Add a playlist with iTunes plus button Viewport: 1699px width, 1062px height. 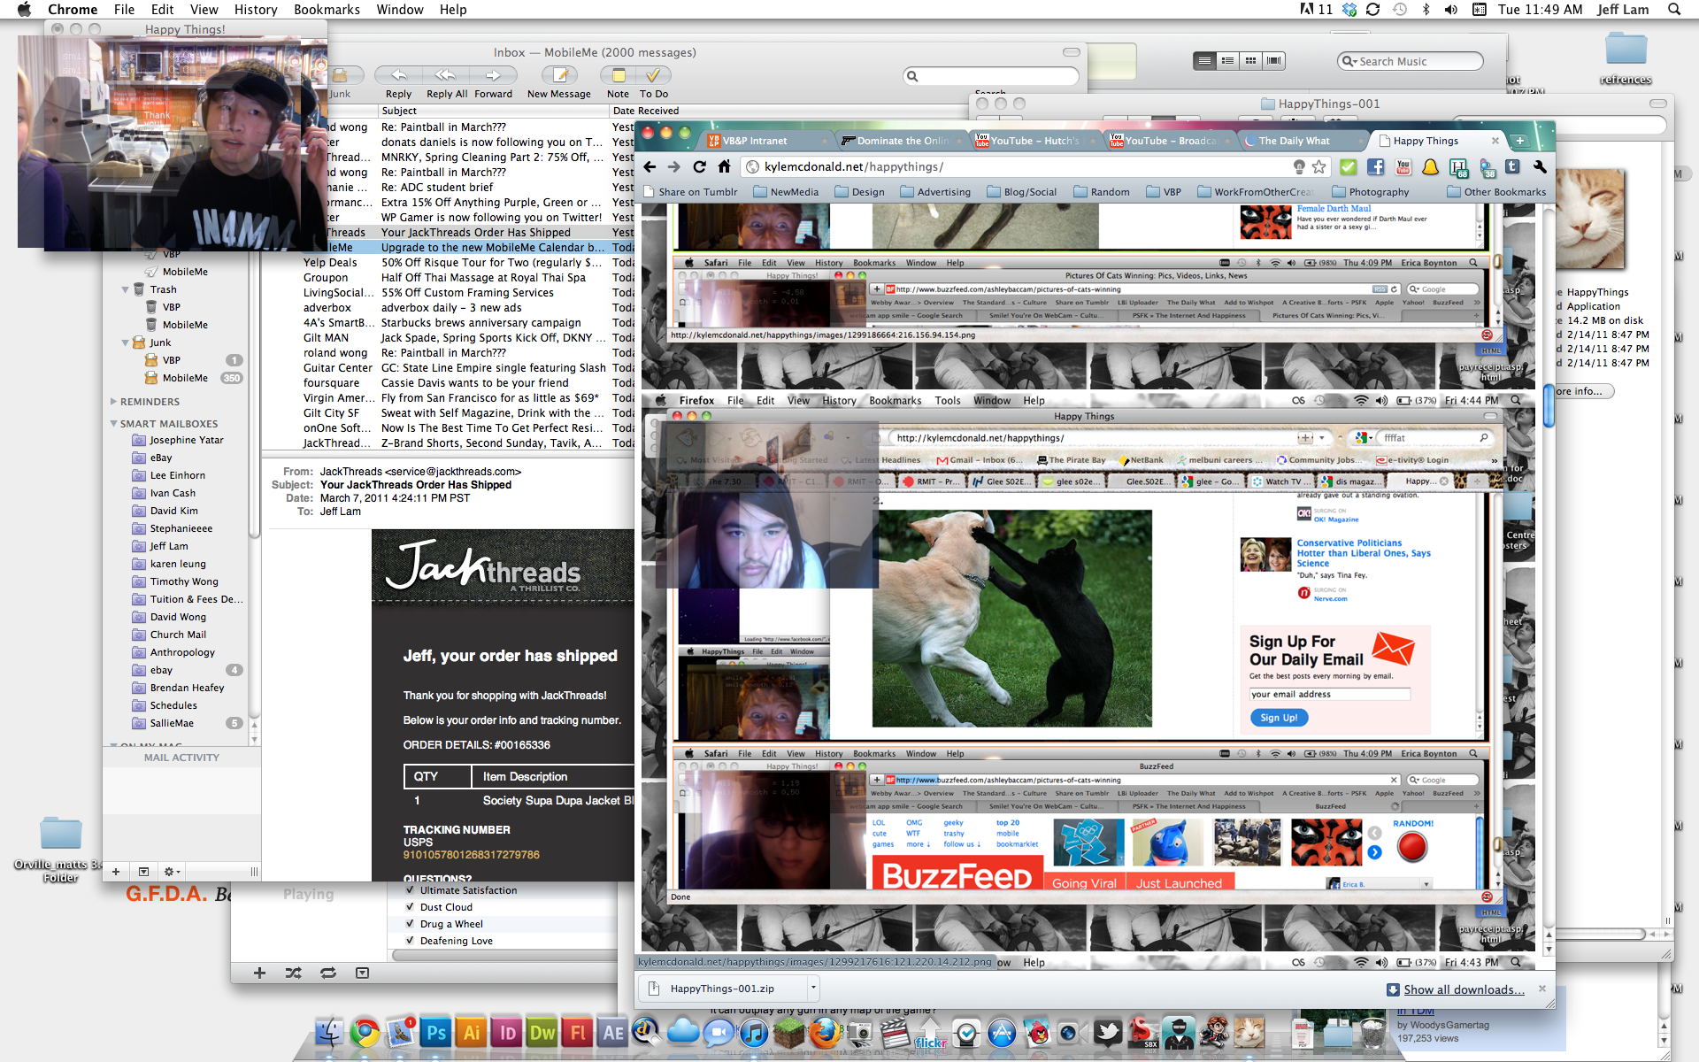point(259,973)
